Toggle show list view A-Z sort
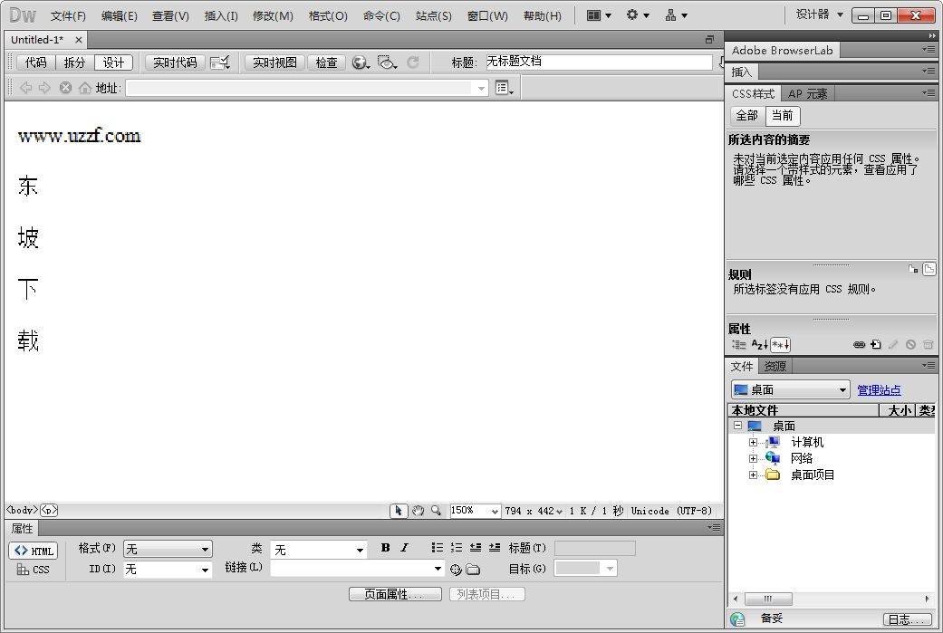 coord(760,344)
